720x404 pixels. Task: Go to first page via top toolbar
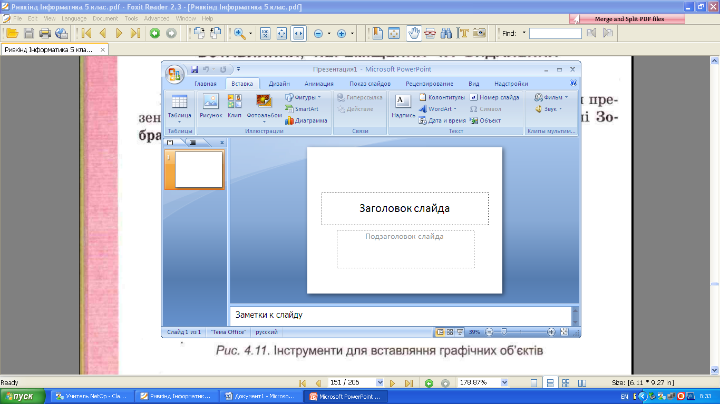point(86,33)
